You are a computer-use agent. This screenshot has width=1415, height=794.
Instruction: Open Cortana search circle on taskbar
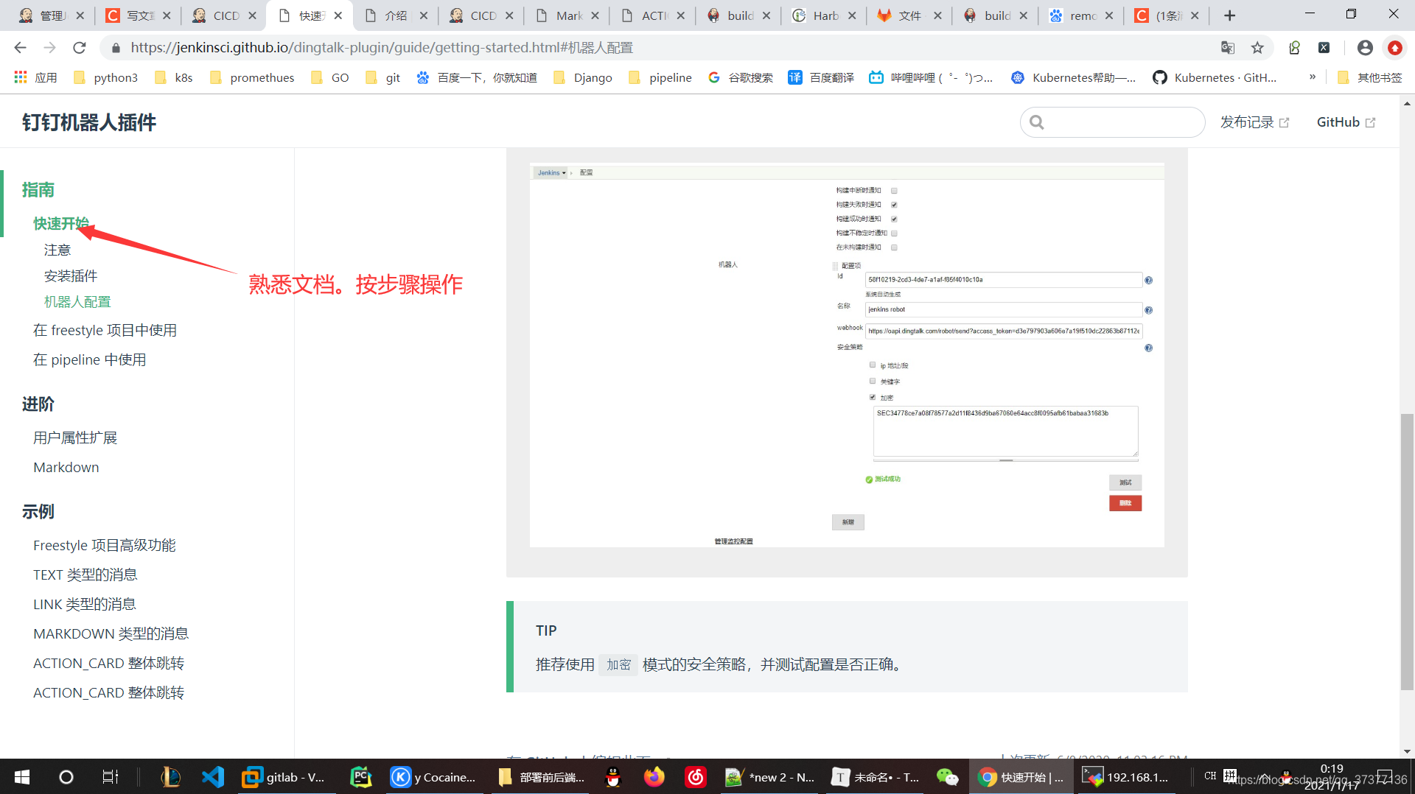66,777
